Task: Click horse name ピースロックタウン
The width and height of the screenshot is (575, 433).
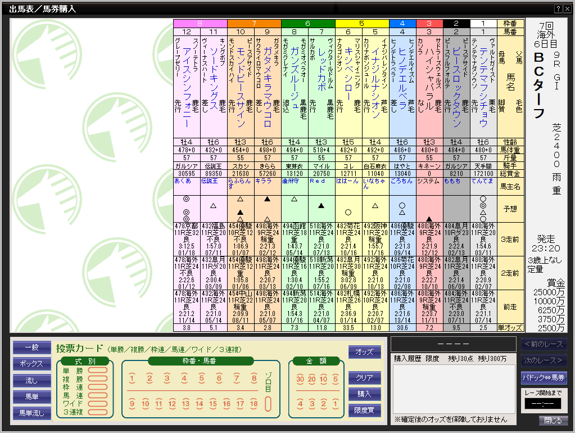Action: coord(456,87)
